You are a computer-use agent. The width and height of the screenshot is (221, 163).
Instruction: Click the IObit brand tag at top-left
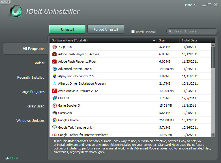click(x=5, y=2)
